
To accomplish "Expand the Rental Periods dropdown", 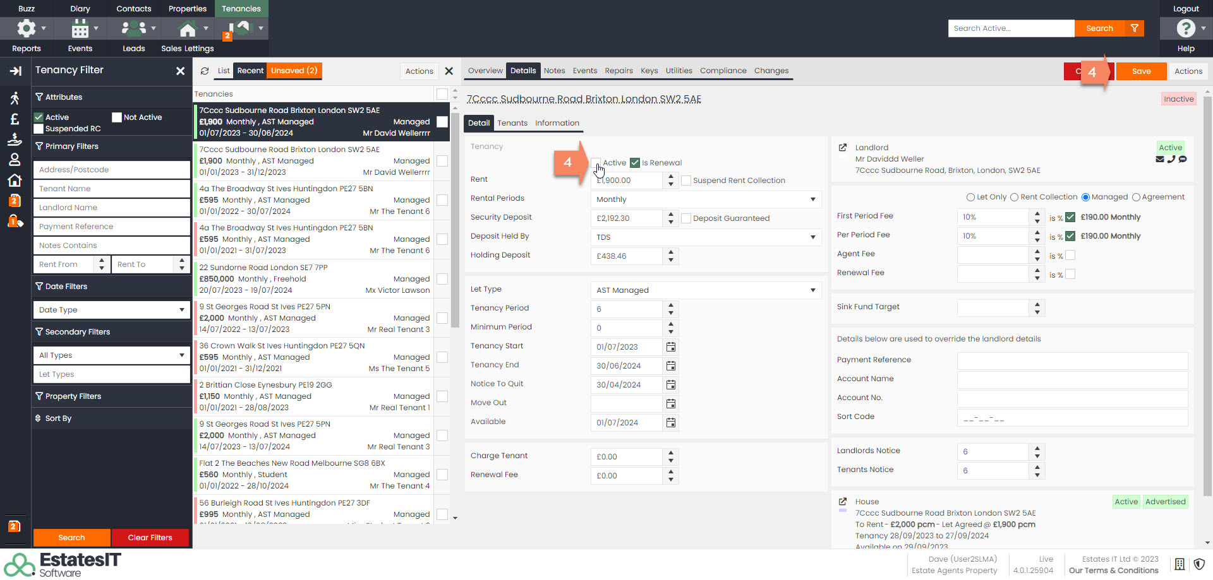I will coord(812,199).
